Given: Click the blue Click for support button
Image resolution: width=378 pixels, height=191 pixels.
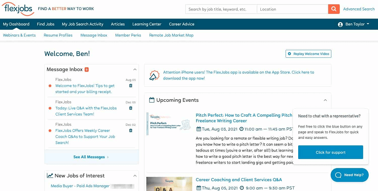Looking at the screenshot, I should [331, 152].
